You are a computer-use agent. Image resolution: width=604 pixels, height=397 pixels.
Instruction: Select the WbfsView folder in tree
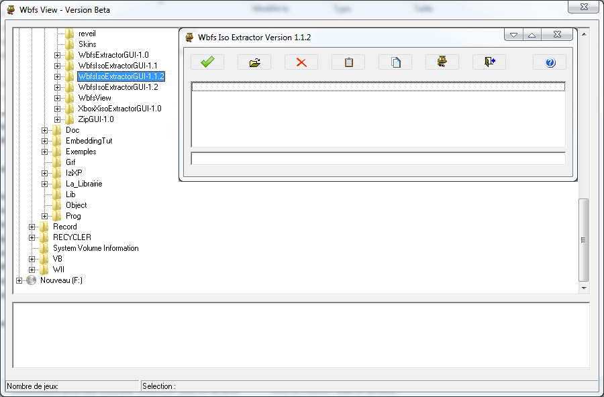point(95,98)
